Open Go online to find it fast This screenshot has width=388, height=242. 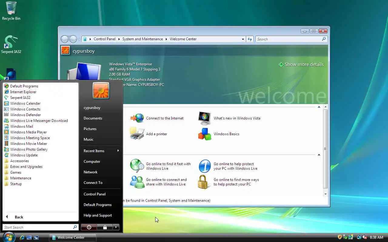coord(160,166)
